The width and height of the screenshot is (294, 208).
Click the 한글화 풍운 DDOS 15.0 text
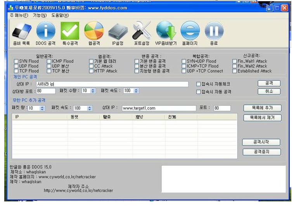31,167
